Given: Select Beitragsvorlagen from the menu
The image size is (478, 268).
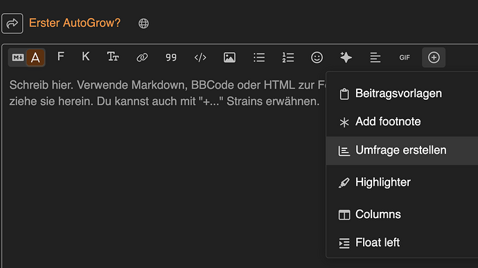Looking at the screenshot, I should [x=402, y=93].
